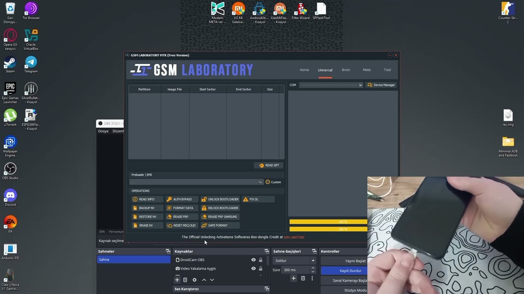Image resolution: width=524 pixels, height=294 pixels.
Task: Open the SPFlashTool desktop shortcut
Action: coord(321,11)
